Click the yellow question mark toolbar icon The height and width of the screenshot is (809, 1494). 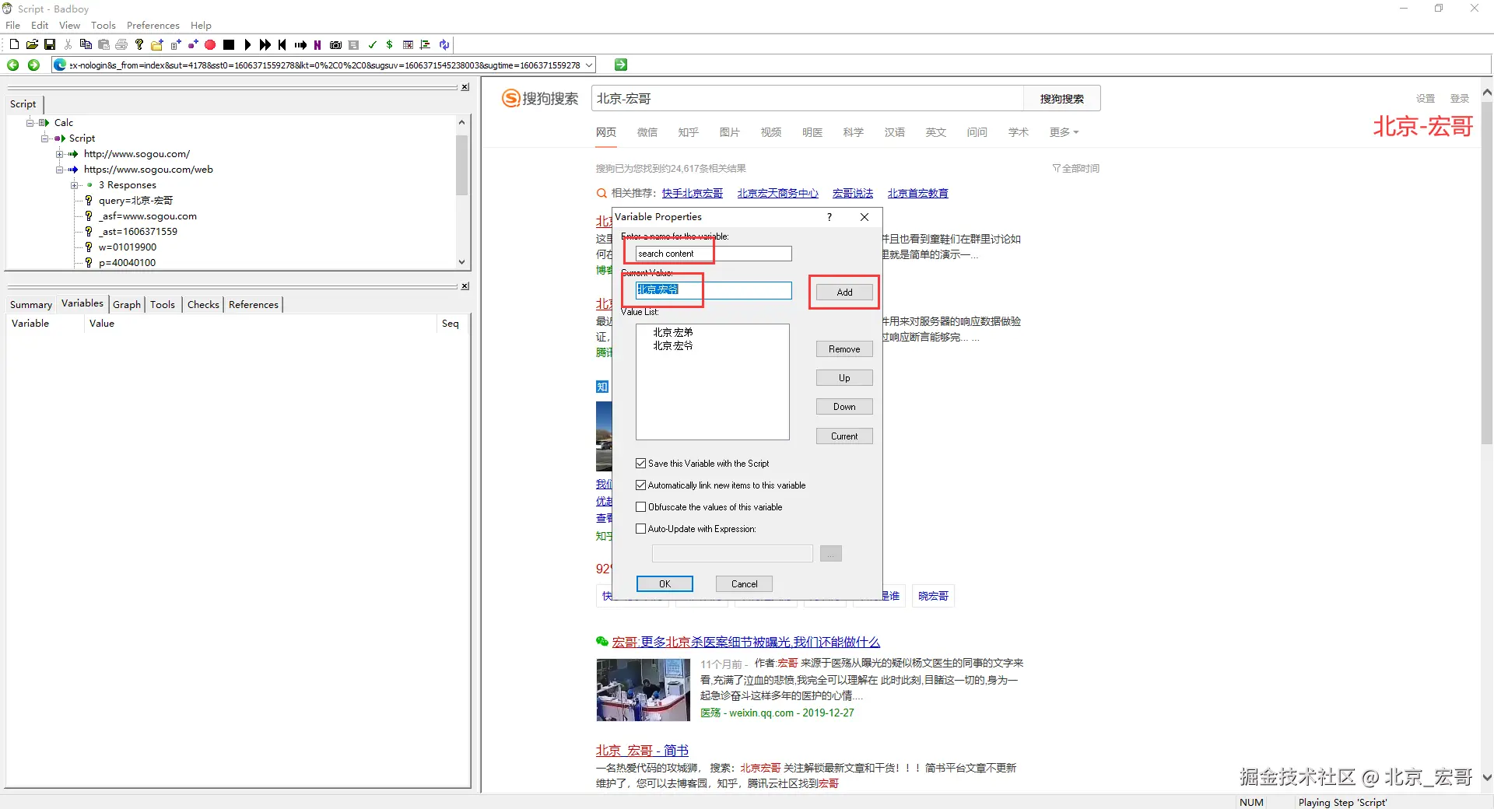point(139,45)
